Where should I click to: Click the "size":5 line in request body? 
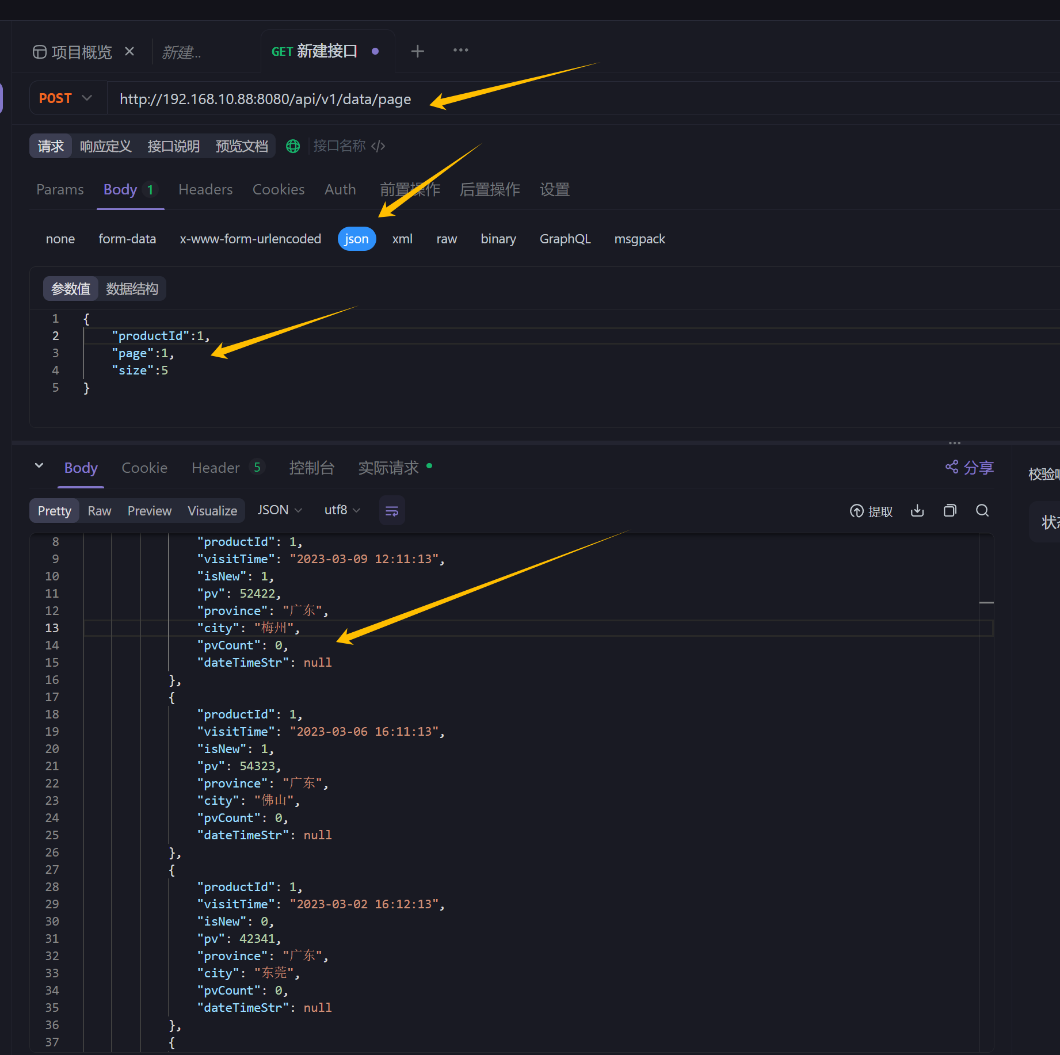point(140,370)
